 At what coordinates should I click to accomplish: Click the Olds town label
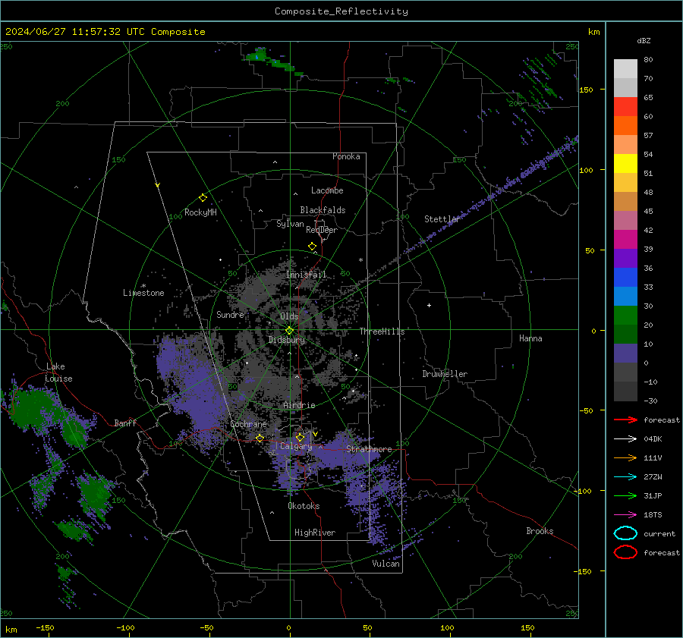tap(289, 316)
